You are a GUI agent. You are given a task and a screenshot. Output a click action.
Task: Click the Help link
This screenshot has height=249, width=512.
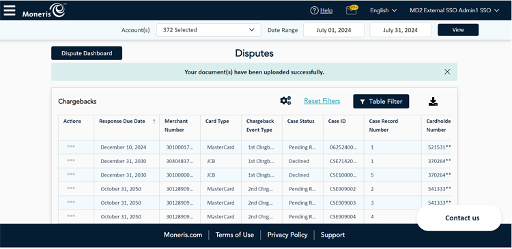pyautogui.click(x=326, y=10)
